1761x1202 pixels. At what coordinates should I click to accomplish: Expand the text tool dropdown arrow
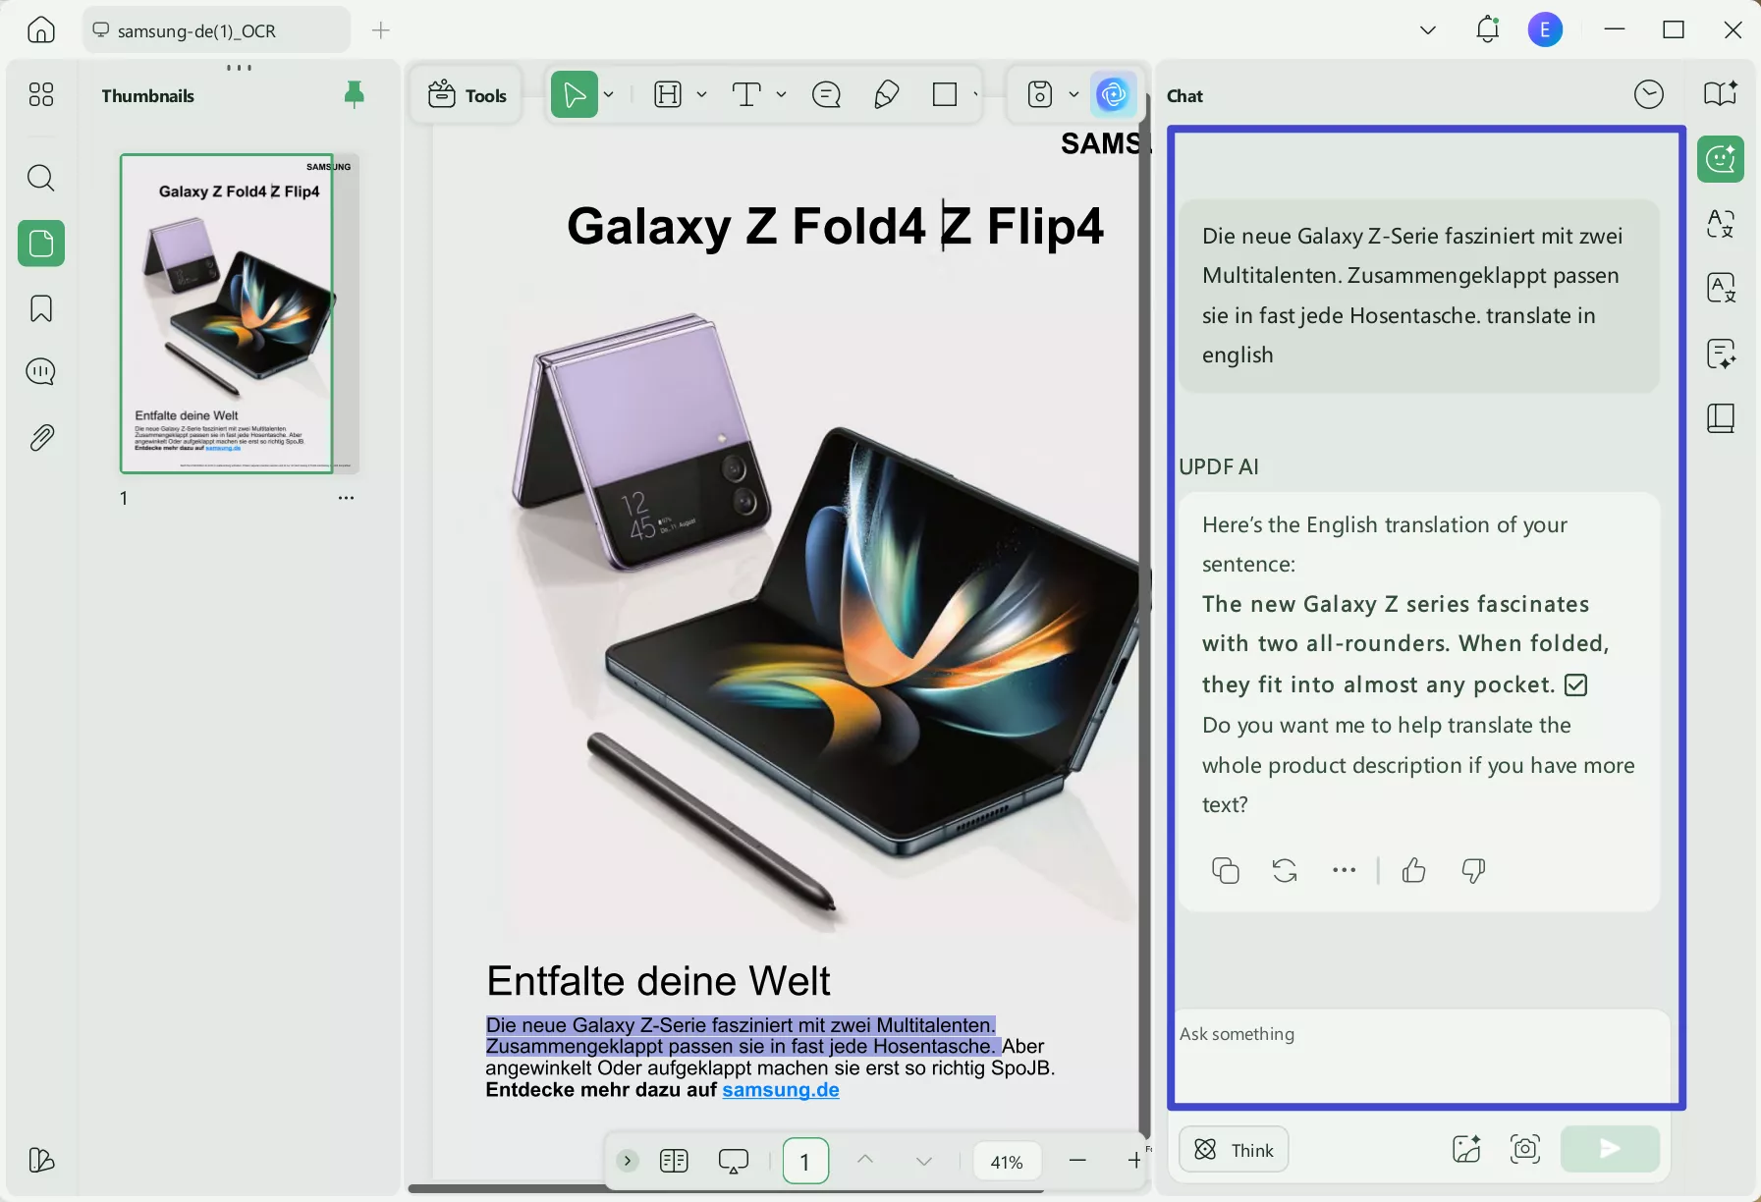click(x=781, y=94)
